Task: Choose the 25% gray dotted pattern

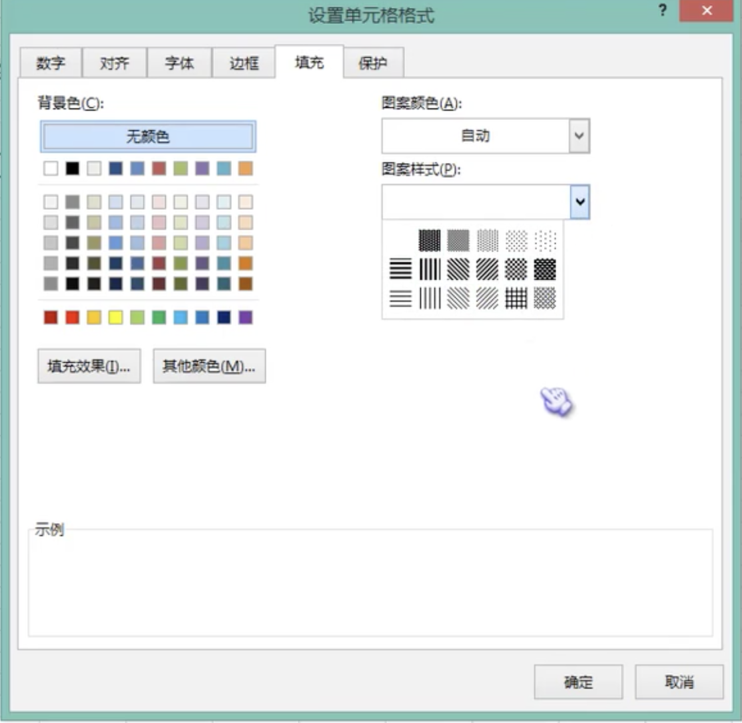Action: pos(488,240)
